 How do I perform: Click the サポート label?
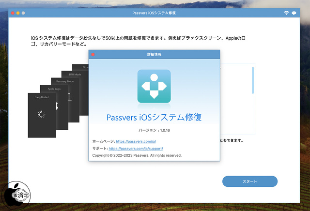(x=100, y=149)
